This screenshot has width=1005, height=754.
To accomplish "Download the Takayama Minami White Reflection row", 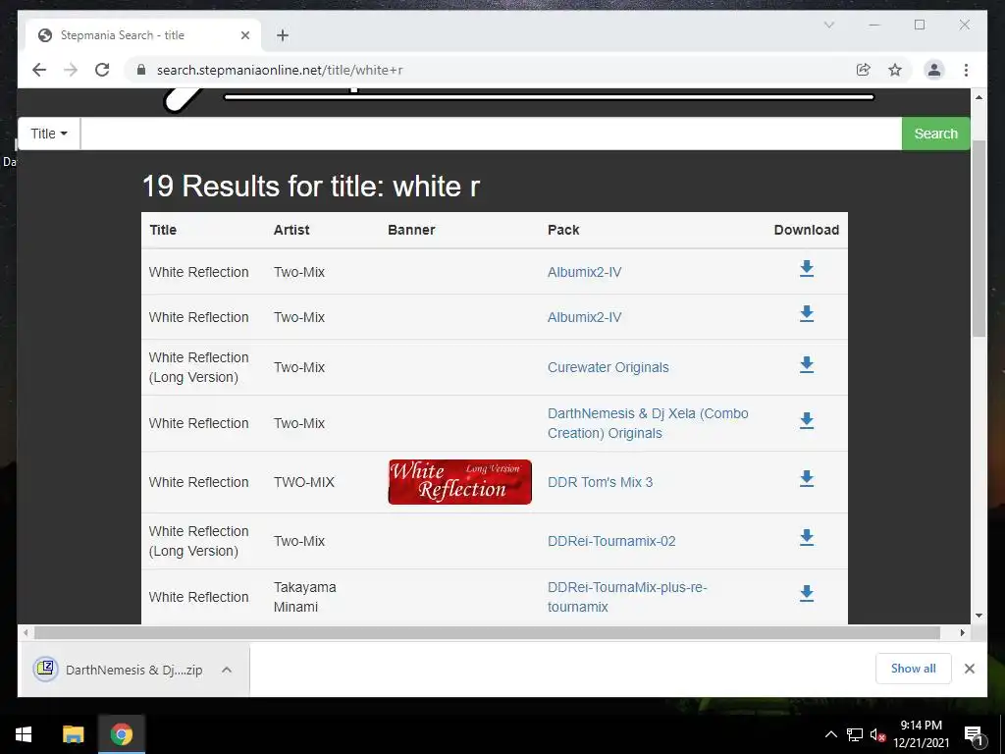I will [x=807, y=594].
